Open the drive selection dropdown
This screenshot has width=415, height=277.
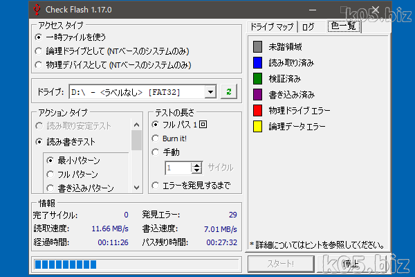[x=211, y=92]
